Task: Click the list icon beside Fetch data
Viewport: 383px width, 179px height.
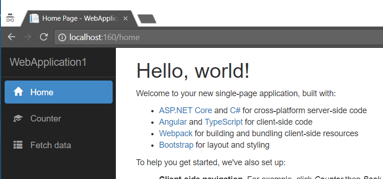Action: (18, 145)
